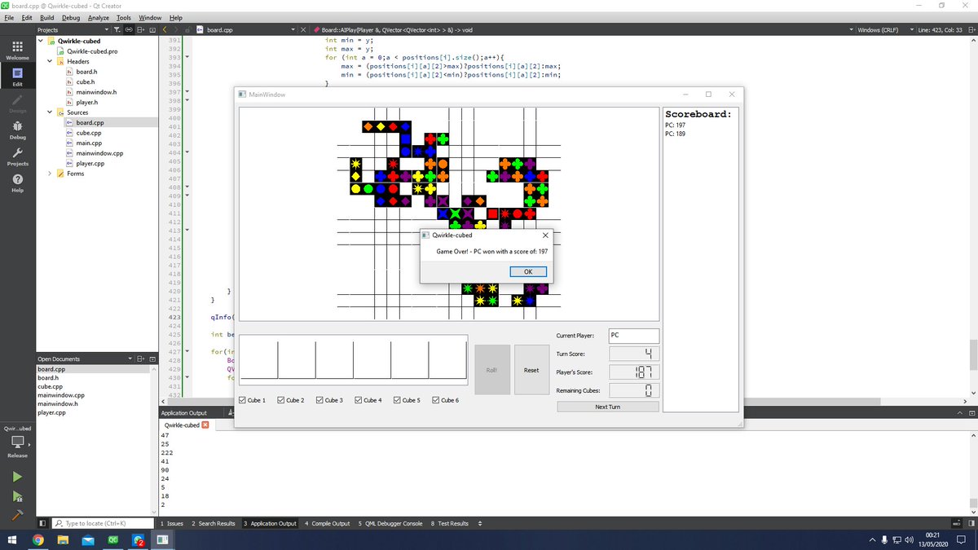
Task: Open the Analyze menu
Action: point(98,17)
